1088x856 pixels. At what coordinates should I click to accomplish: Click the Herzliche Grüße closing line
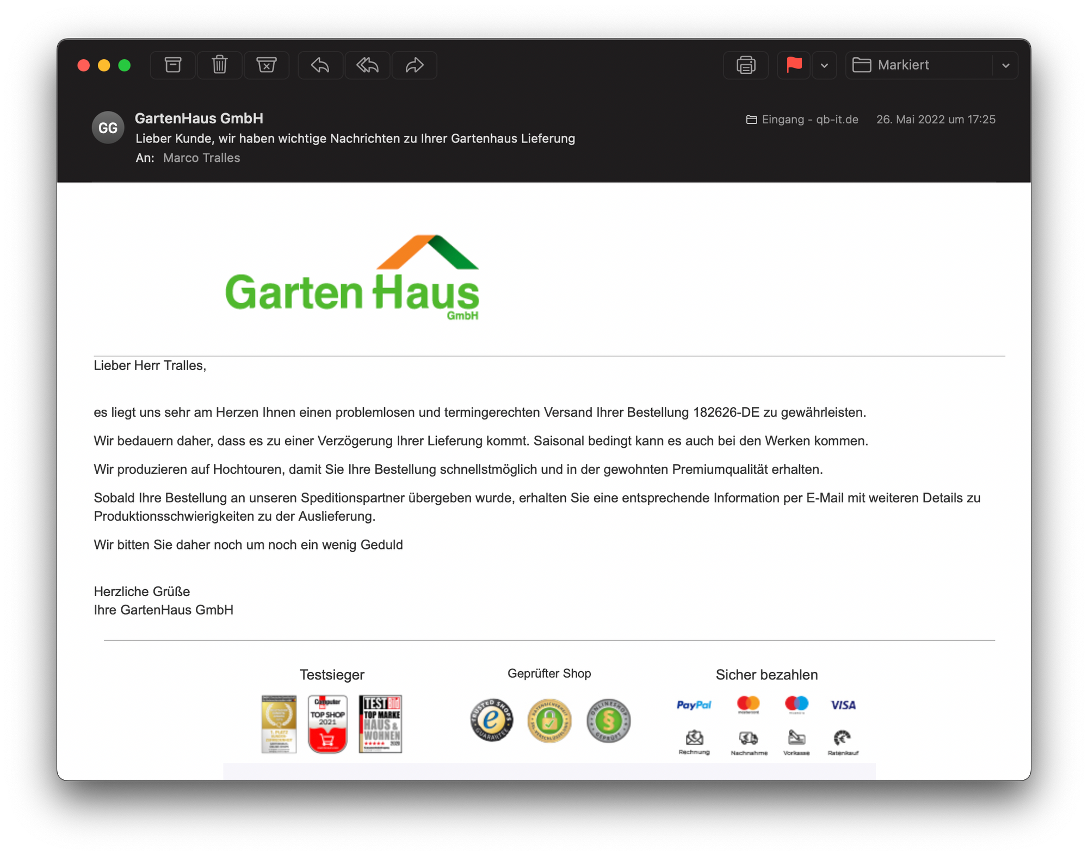[x=142, y=591]
